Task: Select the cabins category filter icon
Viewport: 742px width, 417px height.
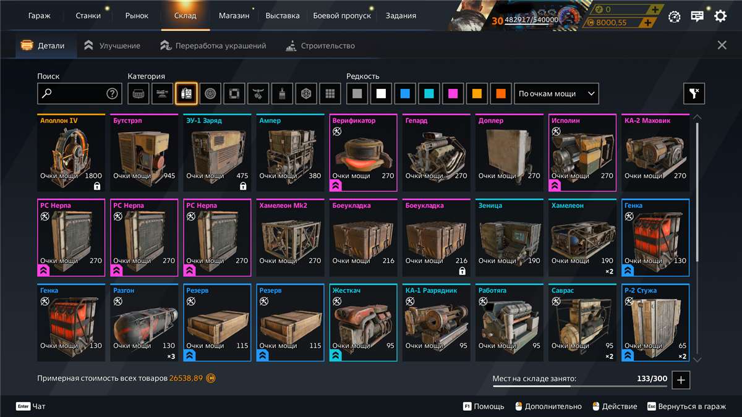Action: click(x=139, y=94)
